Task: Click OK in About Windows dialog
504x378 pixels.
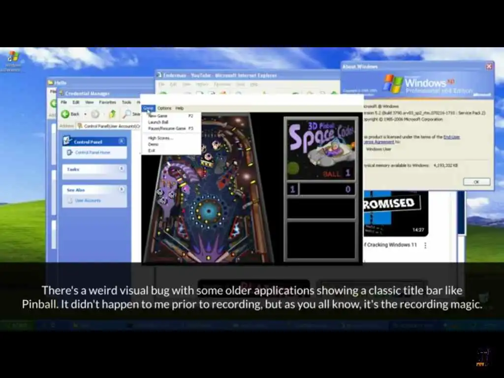Action: (x=476, y=182)
